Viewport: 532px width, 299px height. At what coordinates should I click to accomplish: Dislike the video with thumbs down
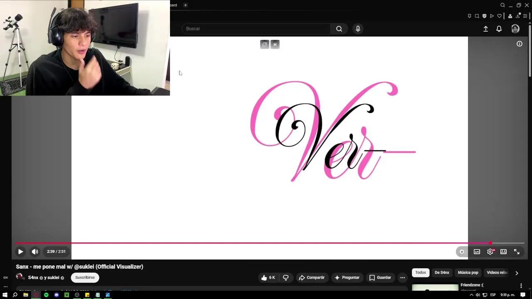[x=286, y=277]
